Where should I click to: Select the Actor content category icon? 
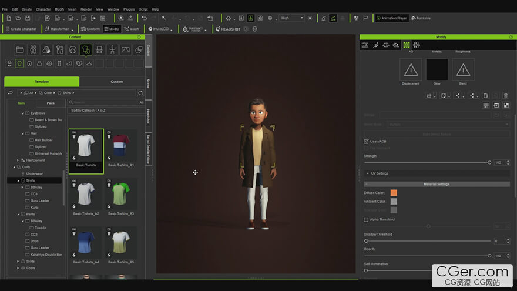tap(33, 50)
